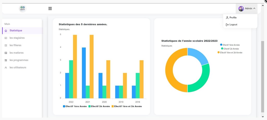Click the Profile person icon
Viewport: 267px width, 120px height.
click(227, 18)
